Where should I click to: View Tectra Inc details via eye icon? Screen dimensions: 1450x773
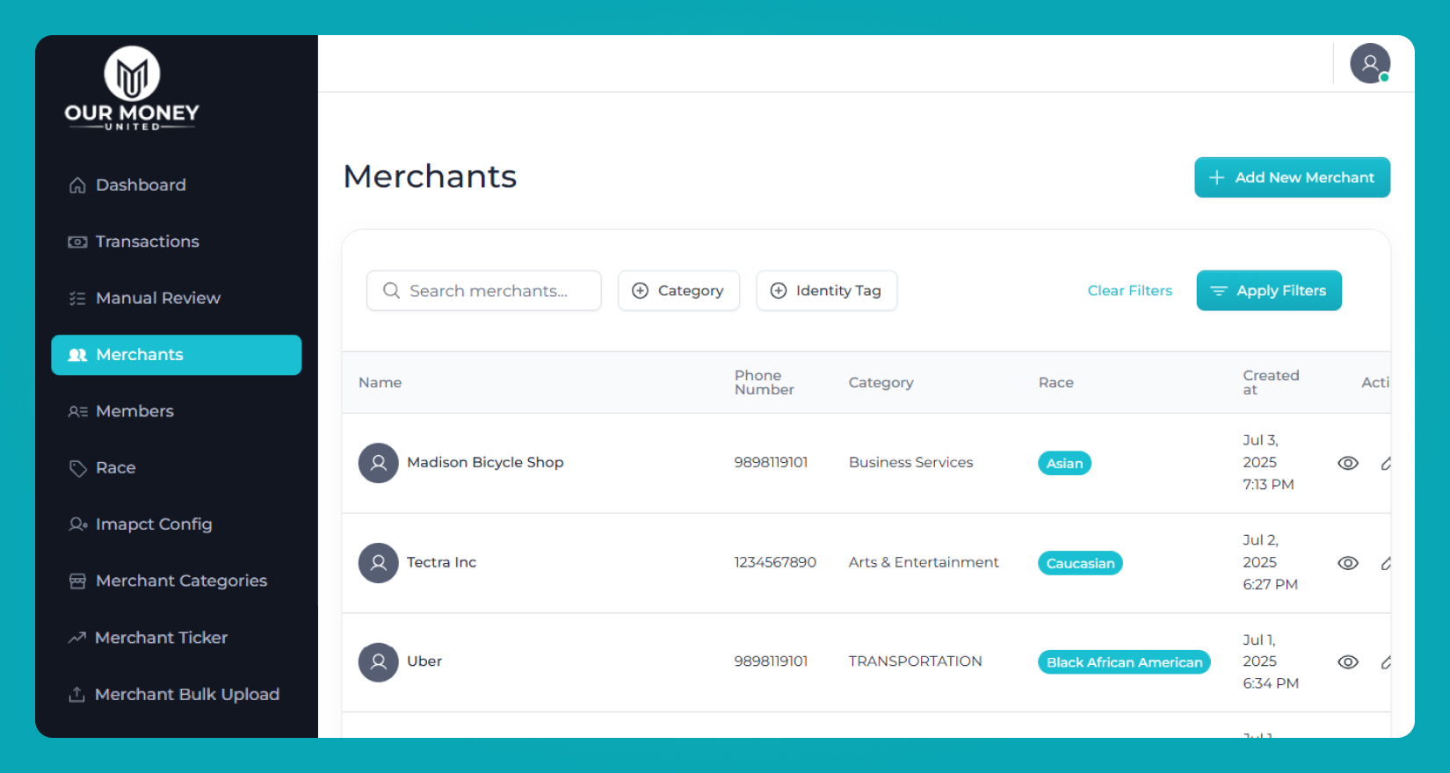[1348, 563]
